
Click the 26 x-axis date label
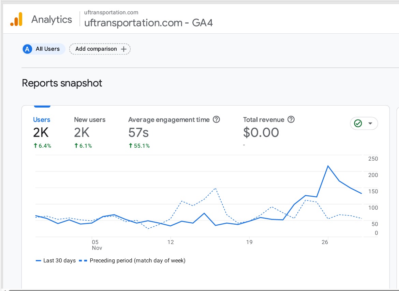325,242
